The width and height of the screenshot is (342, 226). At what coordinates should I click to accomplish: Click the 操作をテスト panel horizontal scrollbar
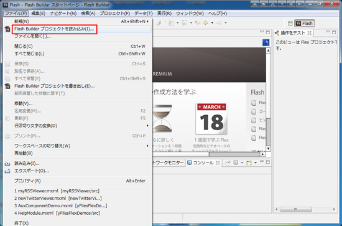(296, 209)
